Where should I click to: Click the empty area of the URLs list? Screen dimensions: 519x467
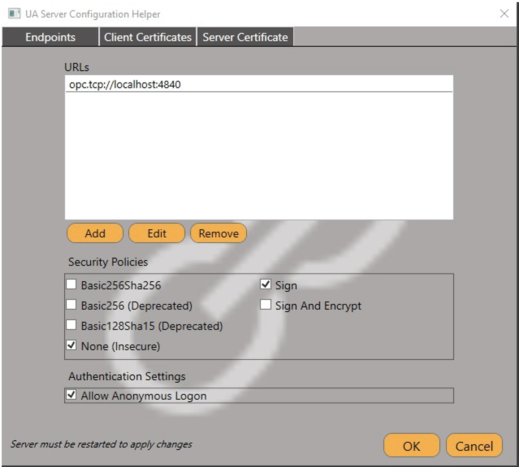pos(258,157)
